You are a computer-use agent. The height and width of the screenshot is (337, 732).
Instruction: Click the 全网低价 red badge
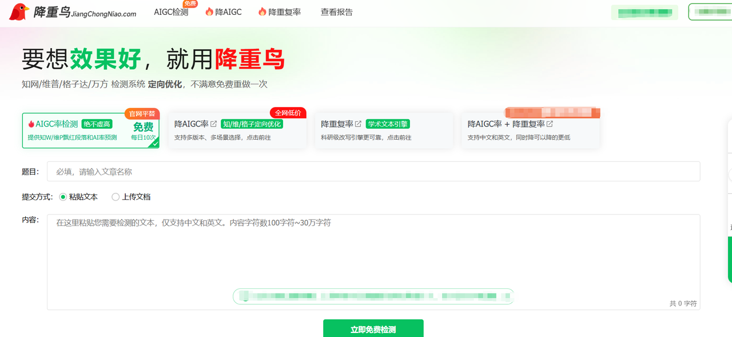coord(288,113)
